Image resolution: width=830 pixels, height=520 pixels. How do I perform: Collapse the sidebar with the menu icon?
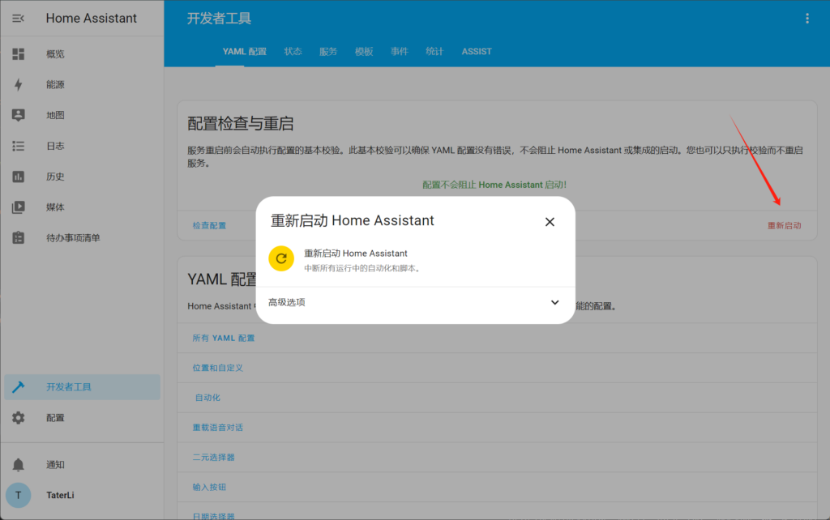pos(18,19)
